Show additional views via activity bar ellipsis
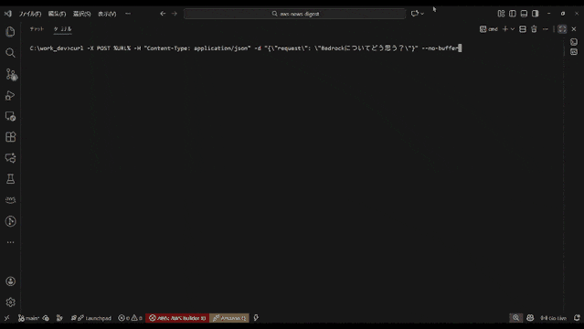This screenshot has width=584, height=329. click(10, 242)
